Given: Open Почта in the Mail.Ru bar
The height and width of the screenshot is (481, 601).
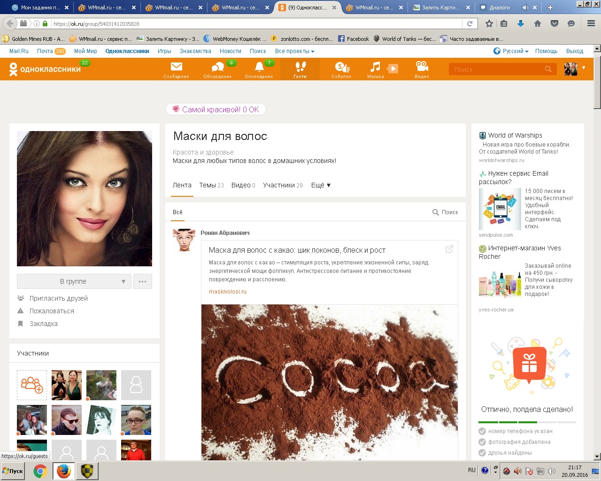Looking at the screenshot, I should [x=45, y=51].
